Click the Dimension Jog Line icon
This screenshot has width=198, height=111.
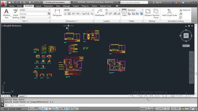click(x=92, y=14)
